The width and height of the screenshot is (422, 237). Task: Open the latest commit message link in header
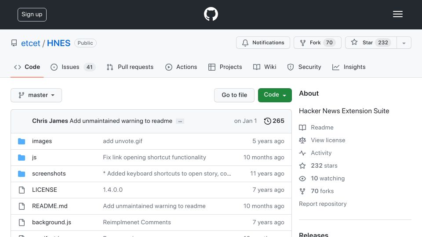coord(121,121)
